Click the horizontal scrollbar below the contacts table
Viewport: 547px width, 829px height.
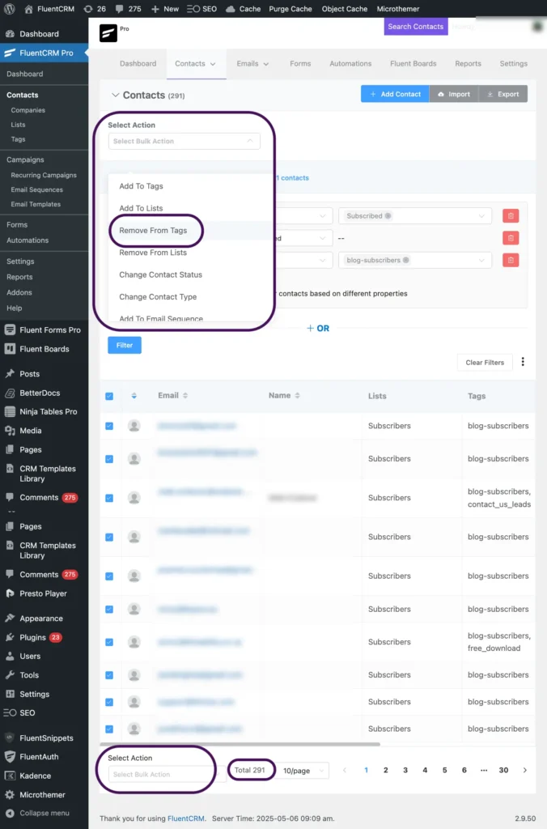click(x=240, y=744)
